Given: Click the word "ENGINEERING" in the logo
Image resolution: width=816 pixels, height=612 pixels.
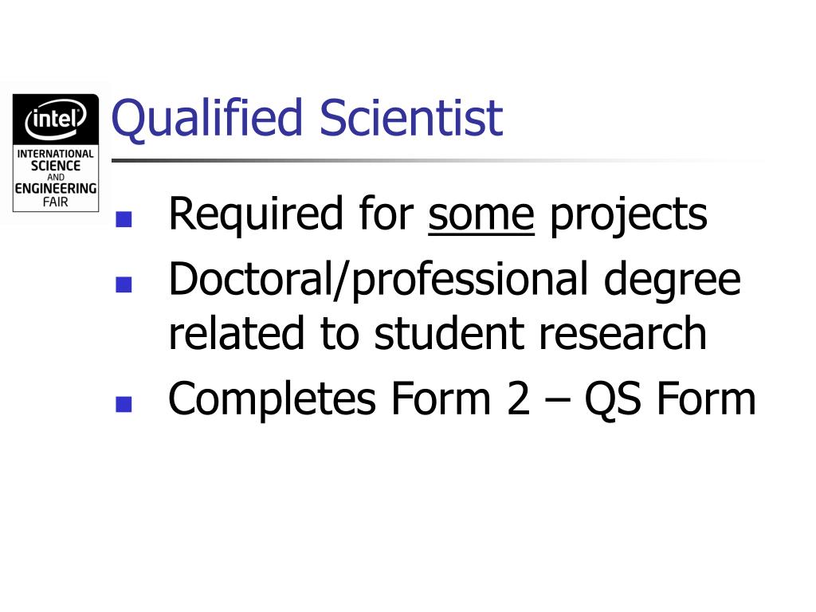Looking at the screenshot, I should click(56, 188).
